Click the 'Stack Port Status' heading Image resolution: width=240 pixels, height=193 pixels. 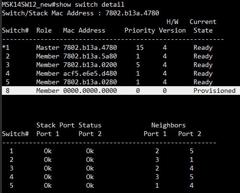(69, 125)
